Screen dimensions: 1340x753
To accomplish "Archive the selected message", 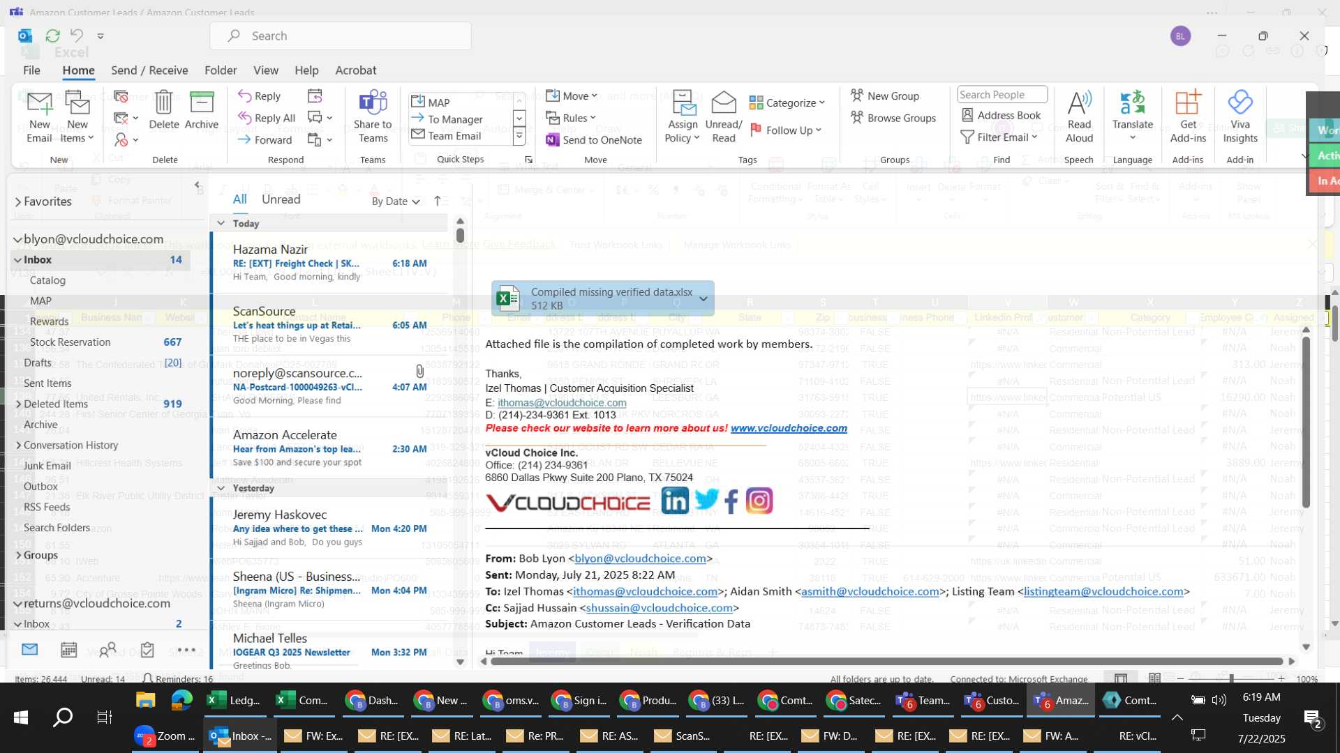I will (202, 110).
